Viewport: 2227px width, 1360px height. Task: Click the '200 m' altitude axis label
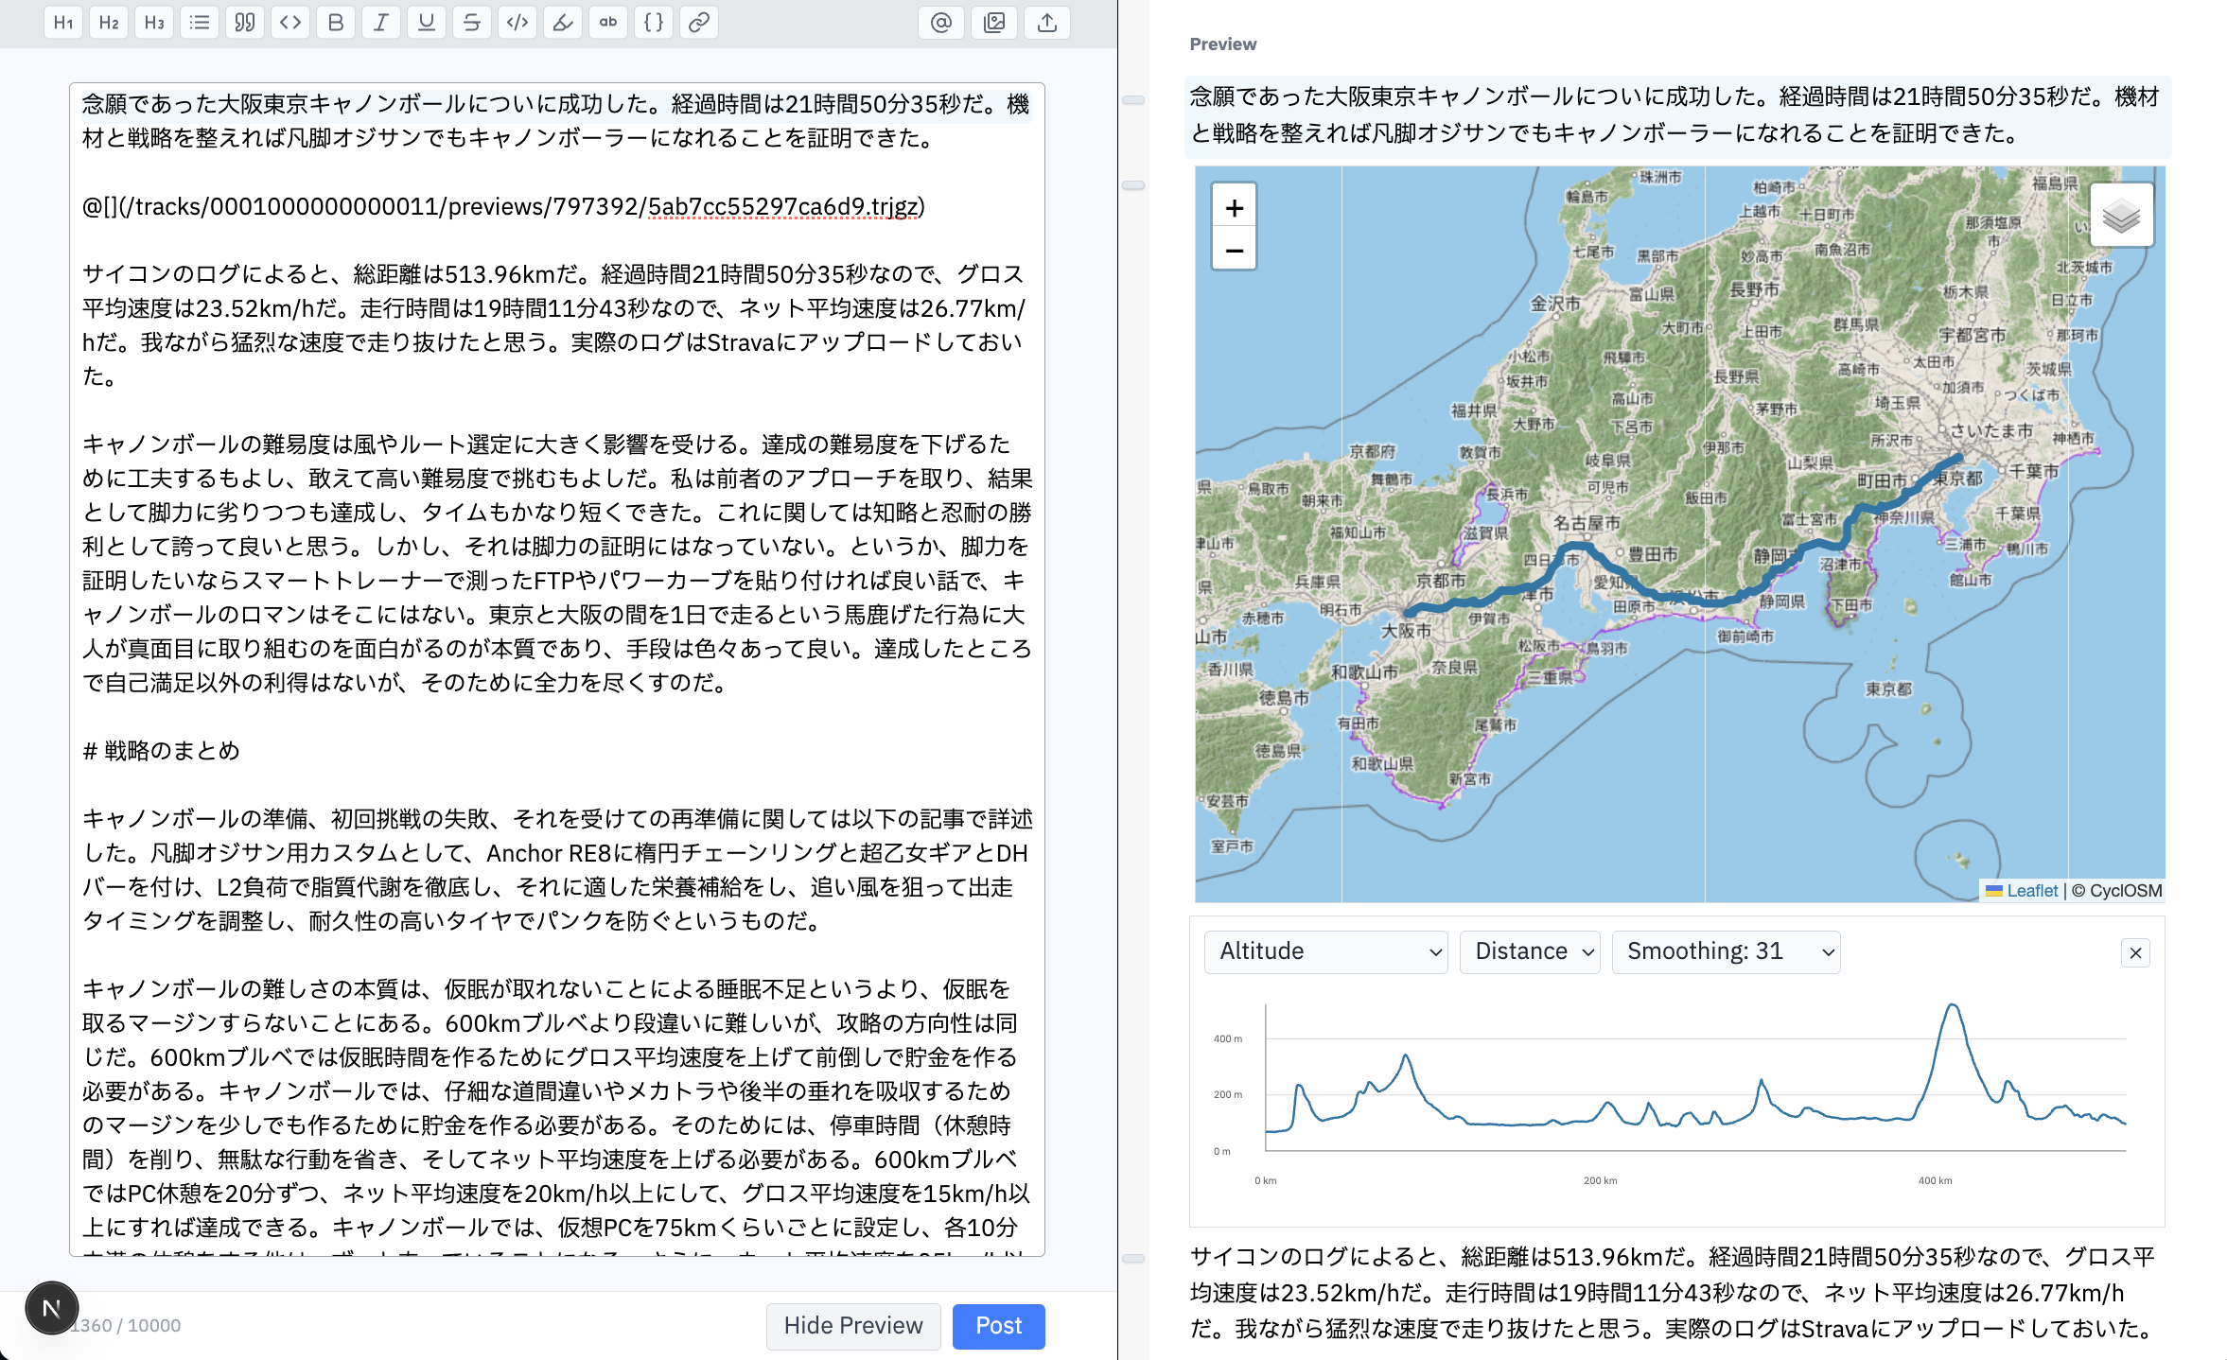pyautogui.click(x=1228, y=1095)
